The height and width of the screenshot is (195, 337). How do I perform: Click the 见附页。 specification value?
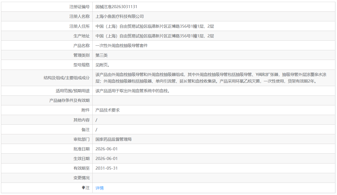point(102,65)
